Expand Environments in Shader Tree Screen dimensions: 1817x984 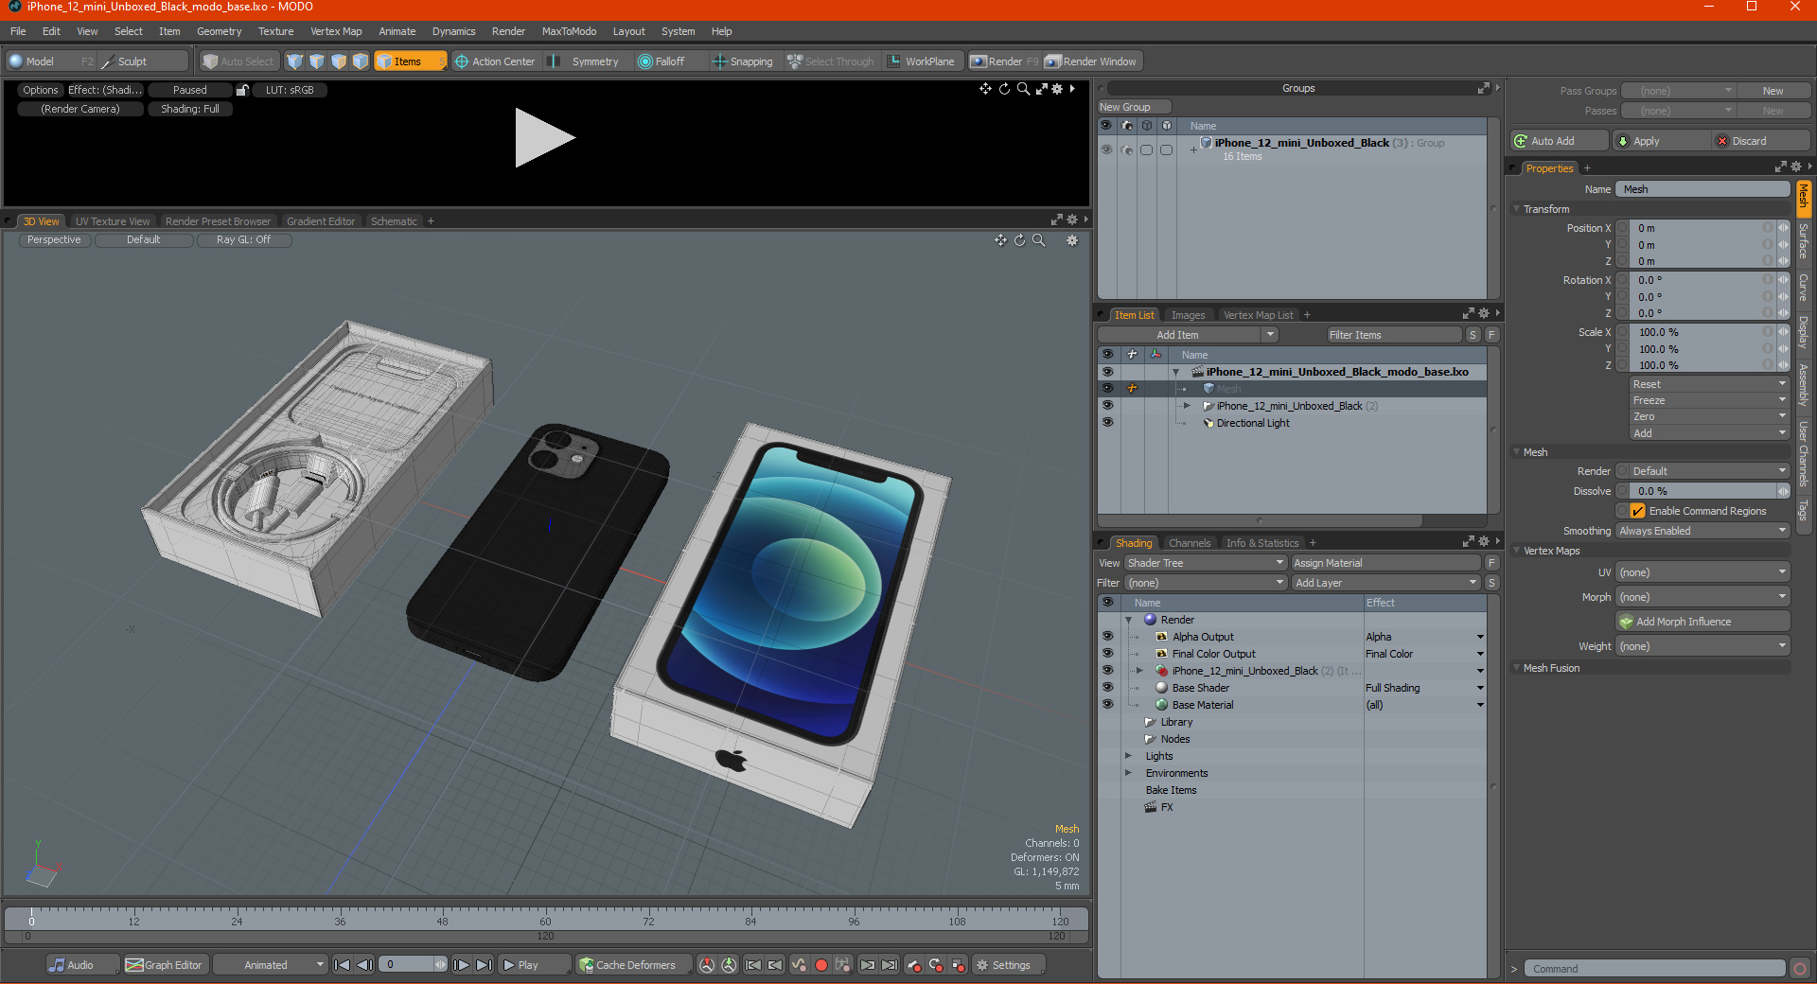click(x=1129, y=773)
